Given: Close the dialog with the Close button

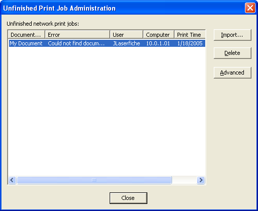Looking at the screenshot, I should 128,198.
